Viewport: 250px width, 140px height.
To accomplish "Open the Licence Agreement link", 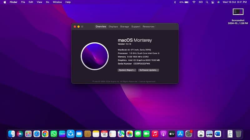I will point(148,82).
